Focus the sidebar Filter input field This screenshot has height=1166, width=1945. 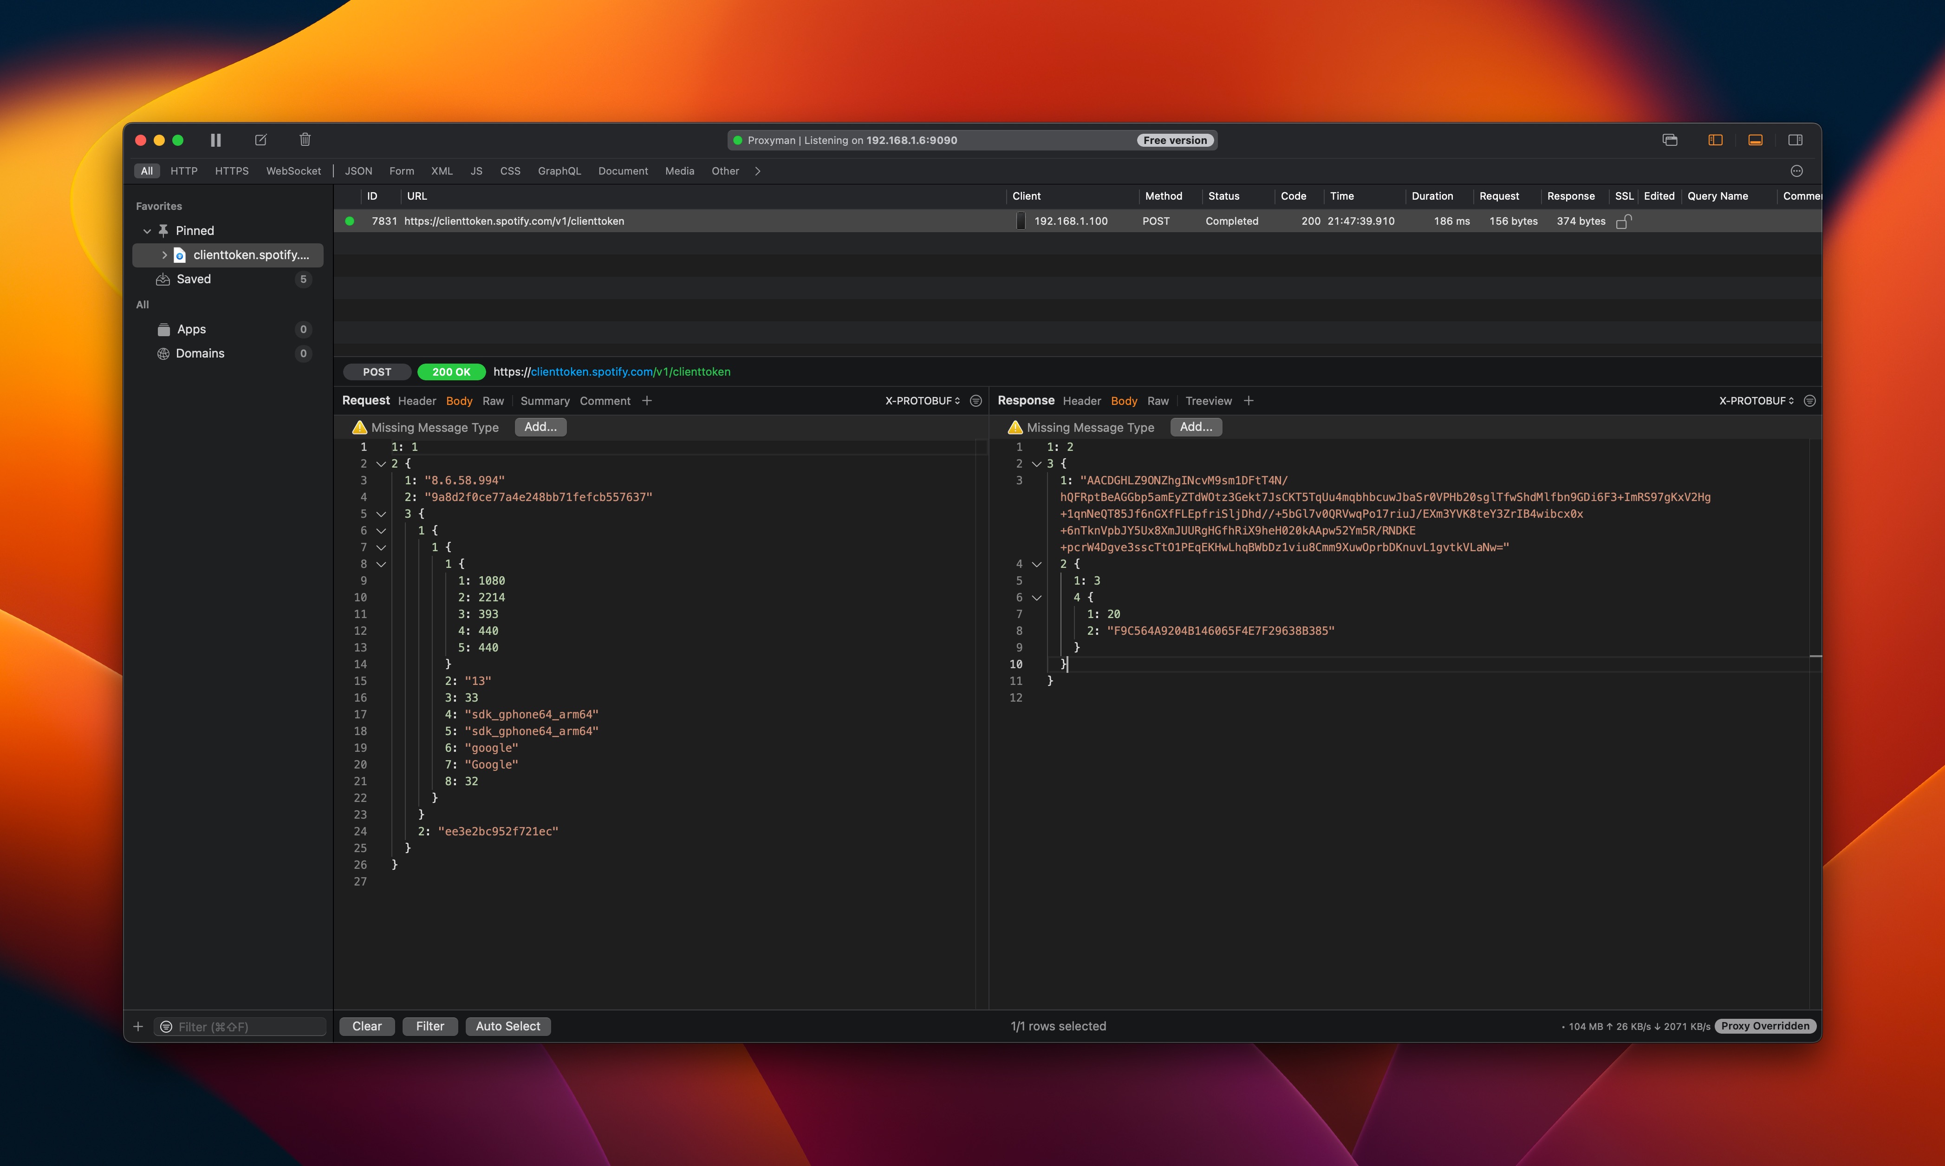click(247, 1026)
